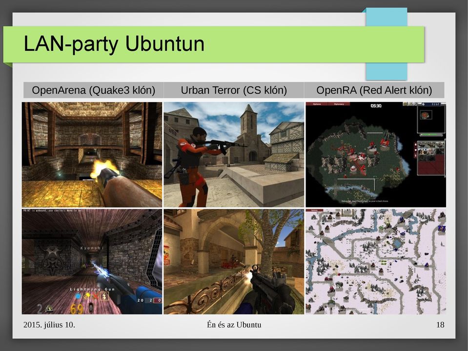Click the radar minimap in the OpenRA sidebar
The image size is (468, 351).
pyautogui.click(x=431, y=120)
